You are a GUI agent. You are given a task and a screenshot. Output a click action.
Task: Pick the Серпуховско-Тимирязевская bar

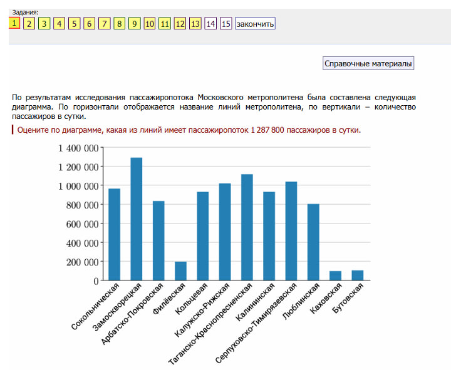(291, 231)
